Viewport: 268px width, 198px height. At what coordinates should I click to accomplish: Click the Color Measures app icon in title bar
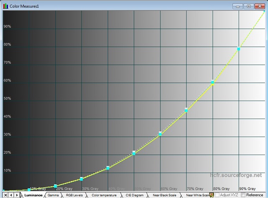click(x=5, y=6)
